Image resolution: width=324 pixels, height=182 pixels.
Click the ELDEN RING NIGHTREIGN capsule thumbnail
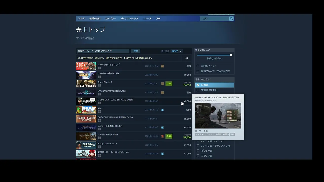86,127
